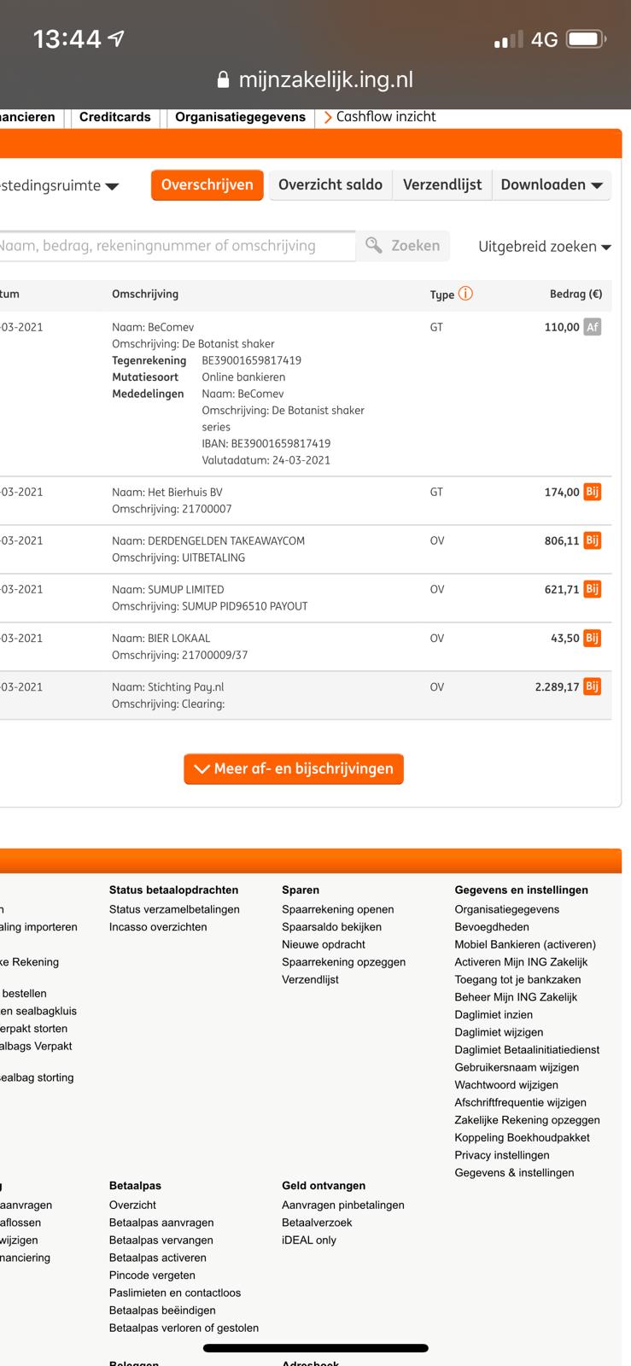Open the Organisatiegegevens tab
Viewport: 631px width, 1366px height.
click(240, 117)
